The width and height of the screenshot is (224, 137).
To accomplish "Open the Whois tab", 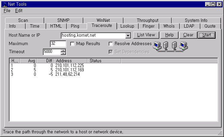I will coord(169,26).
